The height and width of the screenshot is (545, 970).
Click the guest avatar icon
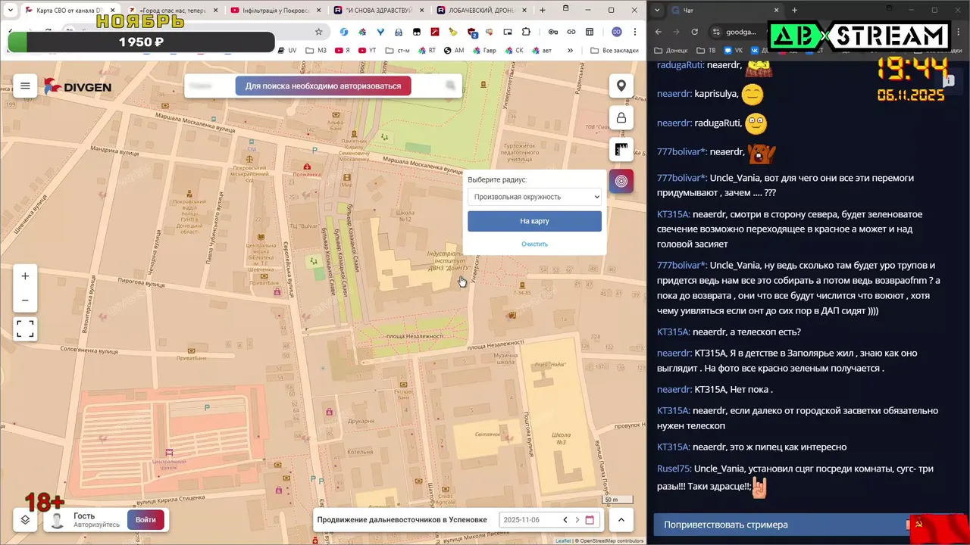(x=57, y=520)
